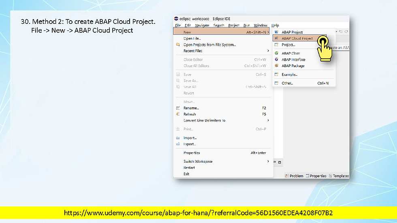Choose ABAP Class from New submenu
This screenshot has width=397, height=223.
click(x=291, y=53)
